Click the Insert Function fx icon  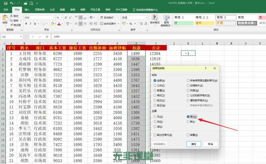tap(47, 37)
